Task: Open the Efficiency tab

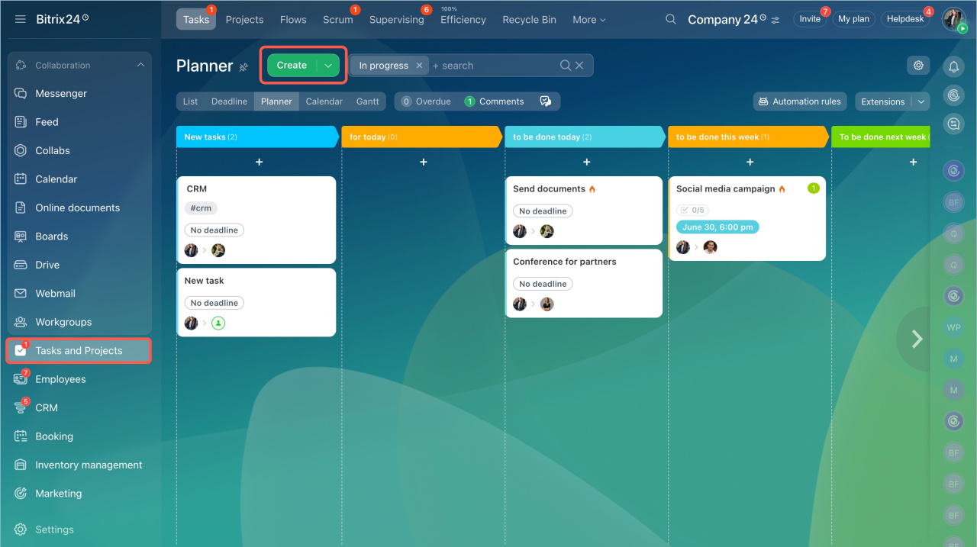Action: pos(463,20)
